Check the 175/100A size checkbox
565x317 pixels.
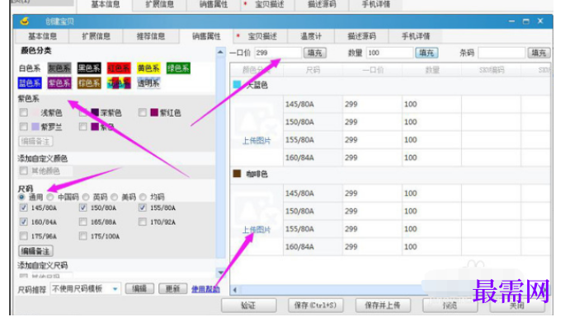click(x=82, y=236)
